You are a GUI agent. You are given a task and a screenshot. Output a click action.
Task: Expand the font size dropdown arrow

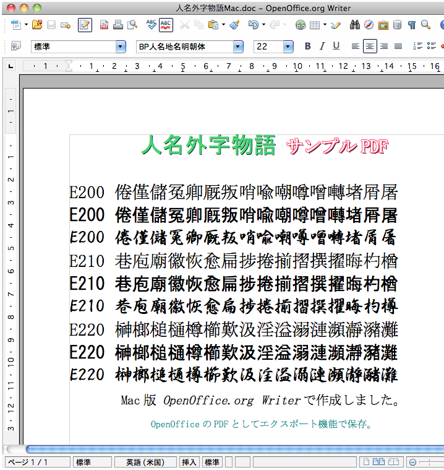point(288,47)
